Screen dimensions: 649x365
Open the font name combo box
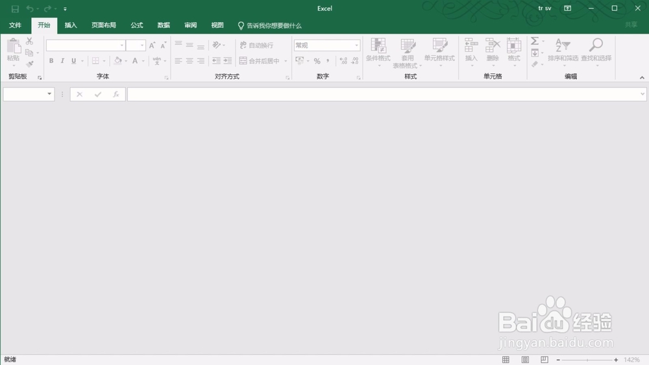point(85,45)
